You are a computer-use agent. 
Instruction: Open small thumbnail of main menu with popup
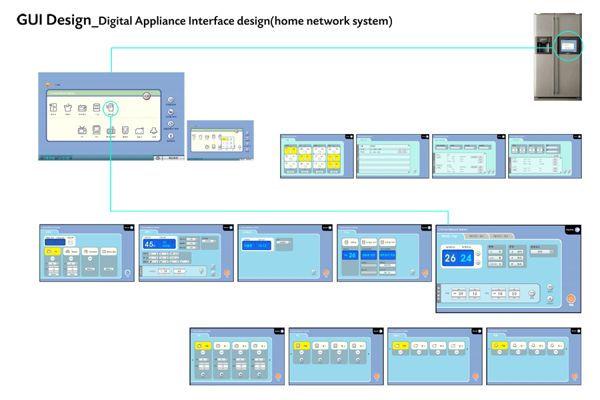(221, 140)
